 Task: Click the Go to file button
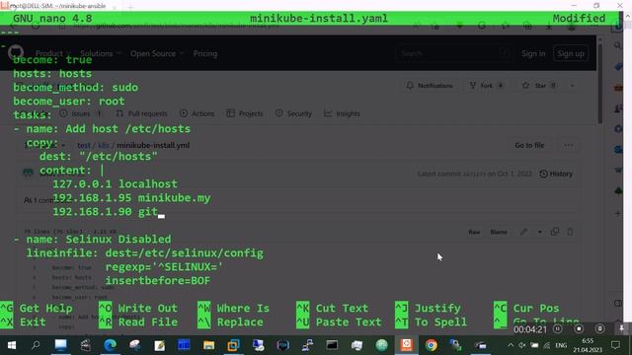tap(529, 145)
